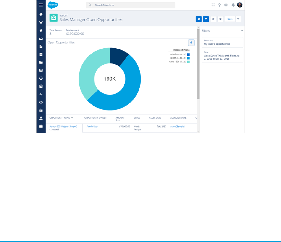Open the Reports chart-clipboard sidebar icon
Image resolution: width=281 pixels, height=242 pixels.
click(x=41, y=86)
